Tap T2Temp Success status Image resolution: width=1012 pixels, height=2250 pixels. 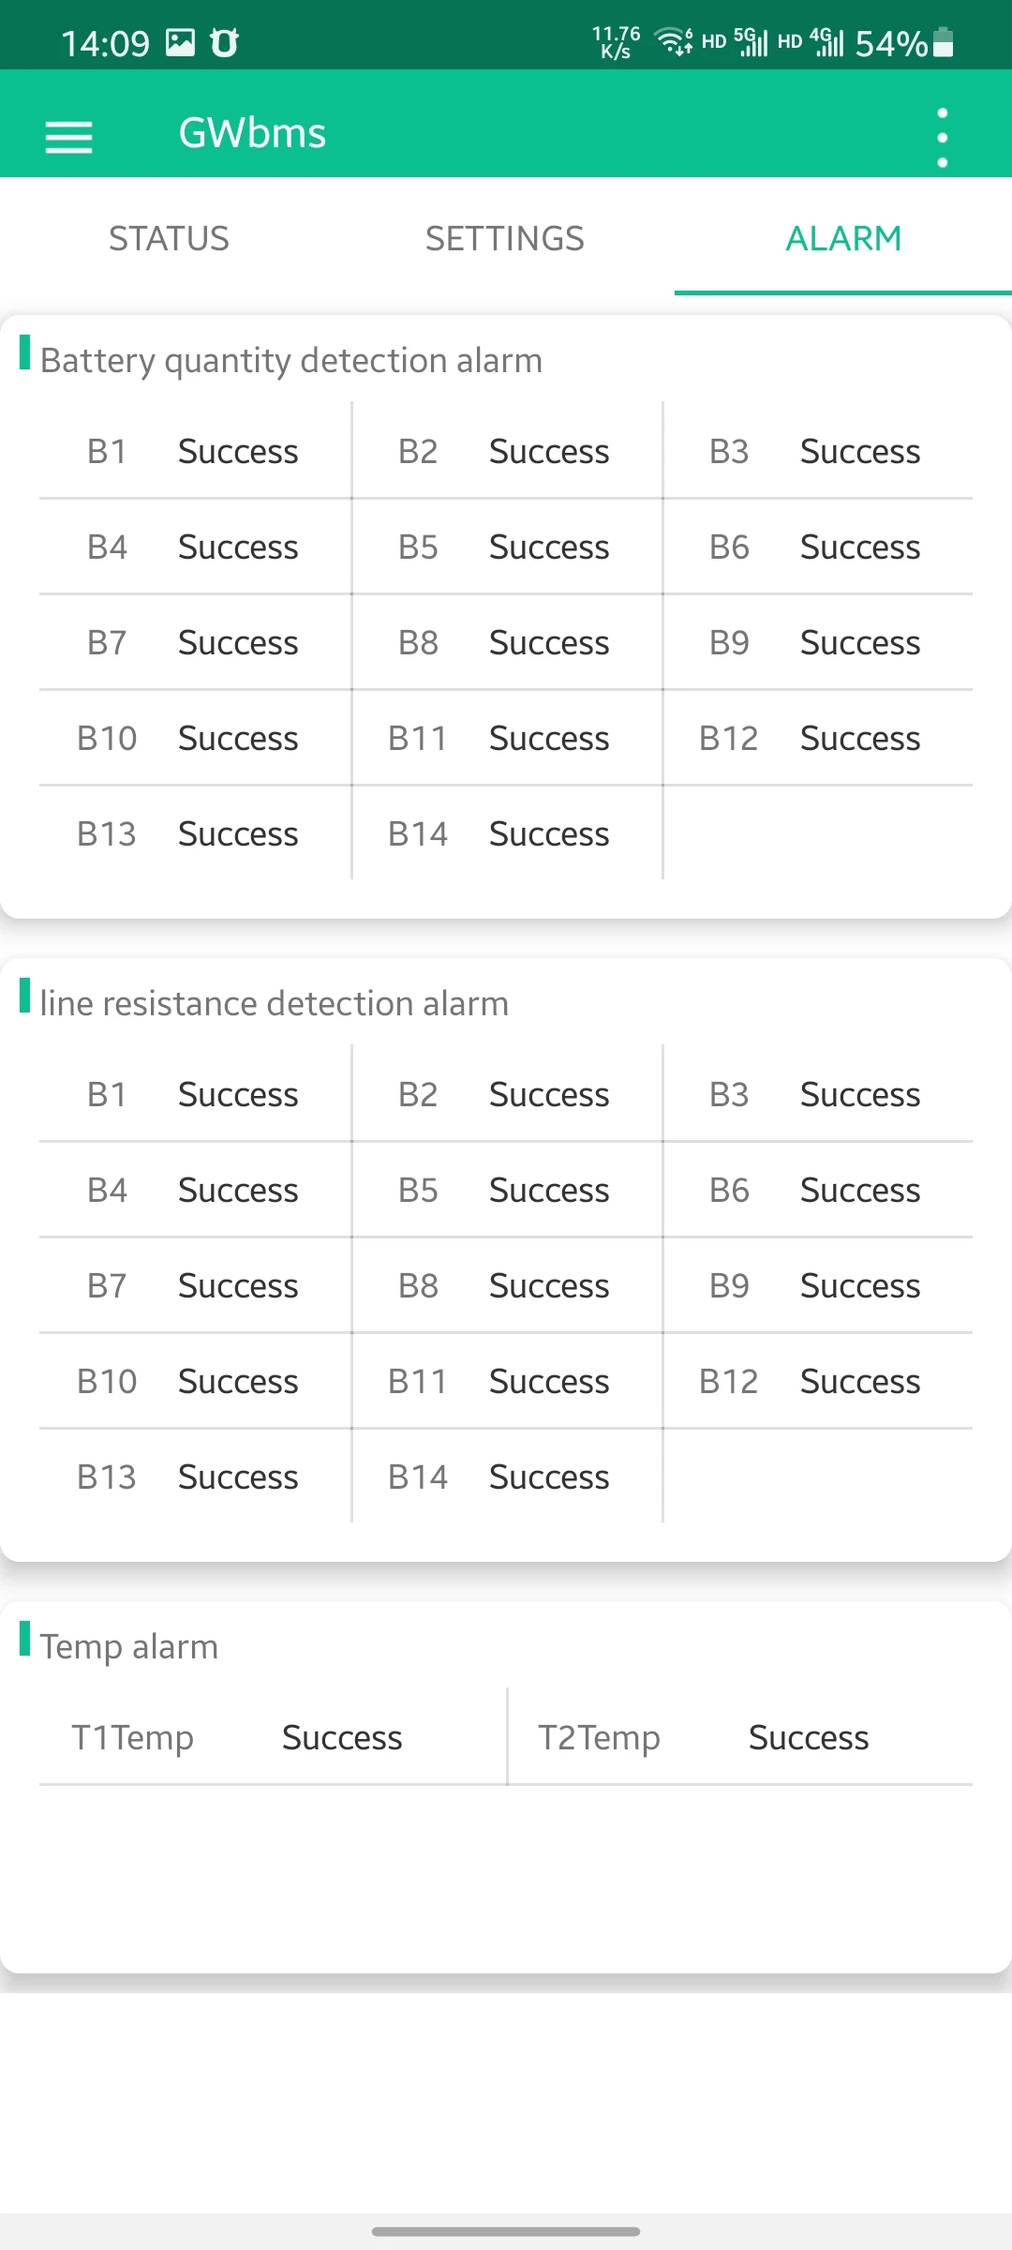tap(808, 1737)
